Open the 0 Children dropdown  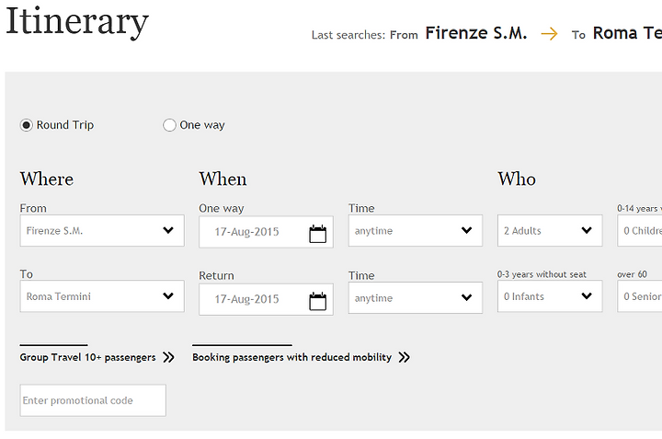(639, 230)
